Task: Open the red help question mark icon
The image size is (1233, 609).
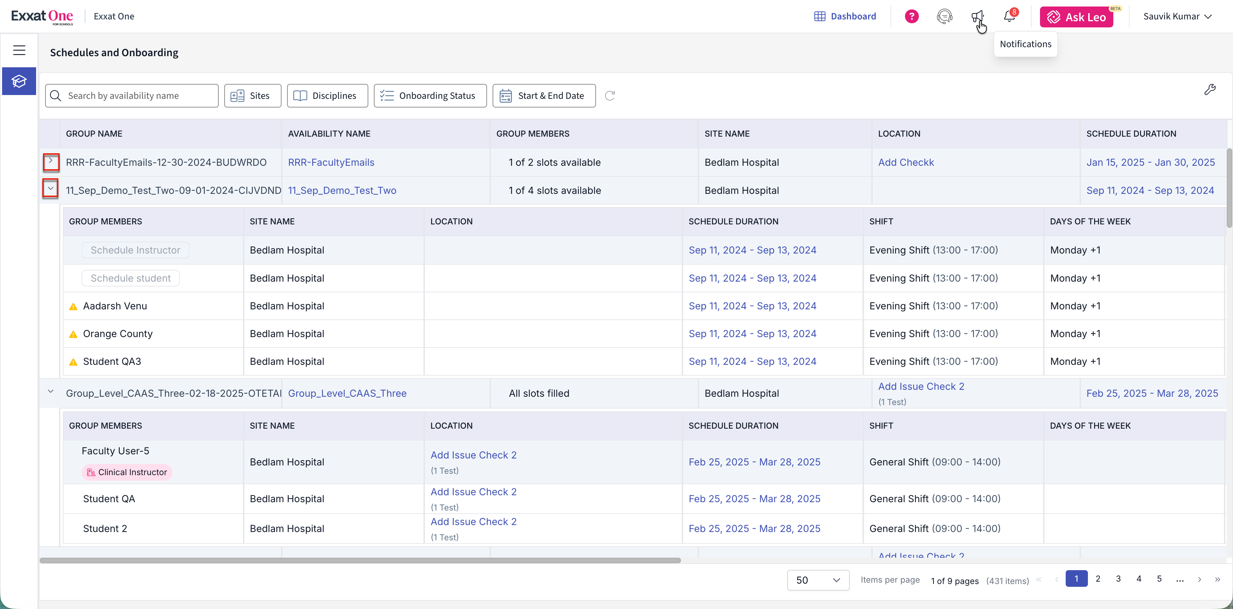Action: click(x=911, y=17)
